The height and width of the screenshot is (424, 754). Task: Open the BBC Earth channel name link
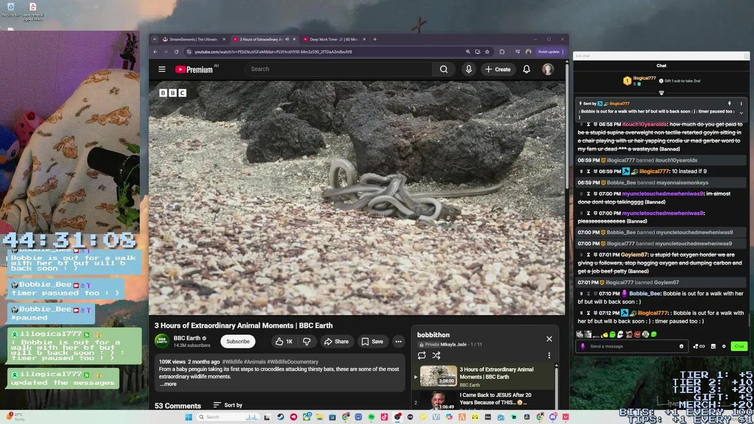pos(187,338)
